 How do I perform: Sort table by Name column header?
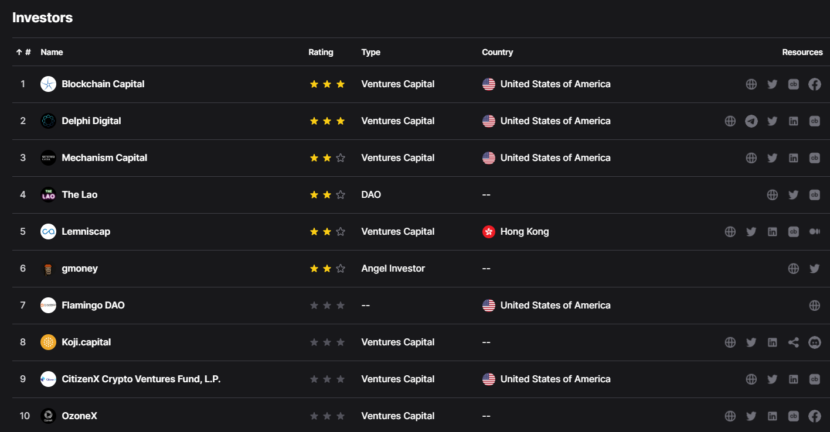(52, 52)
